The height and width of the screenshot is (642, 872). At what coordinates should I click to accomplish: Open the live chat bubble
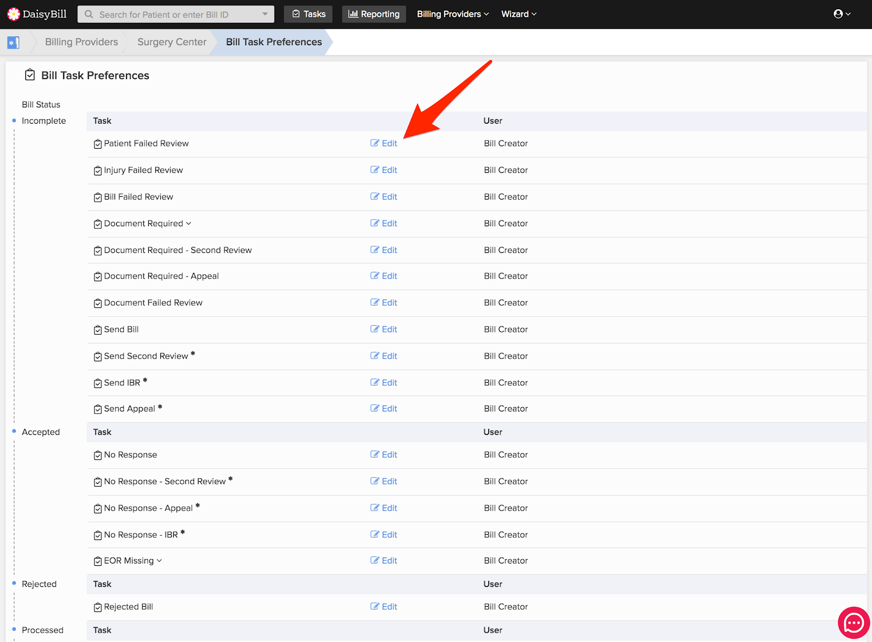[x=853, y=622]
